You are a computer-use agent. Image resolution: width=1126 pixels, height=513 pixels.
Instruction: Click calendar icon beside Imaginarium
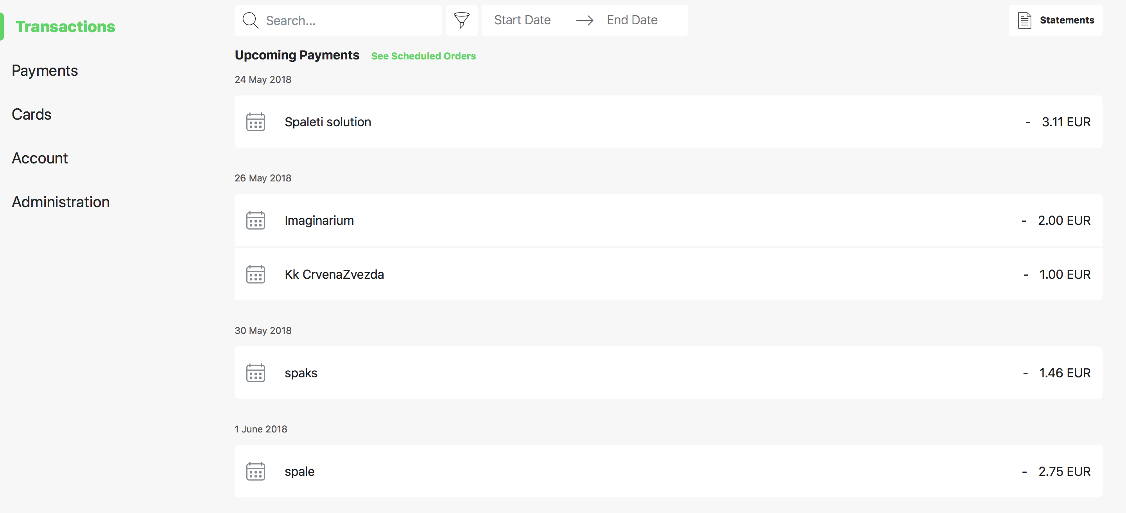(x=256, y=220)
